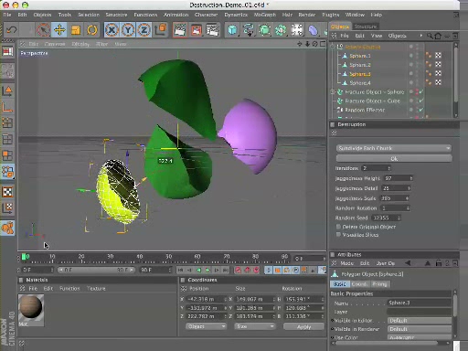
Task: Toggle Y axis lock
Action: click(x=128, y=30)
